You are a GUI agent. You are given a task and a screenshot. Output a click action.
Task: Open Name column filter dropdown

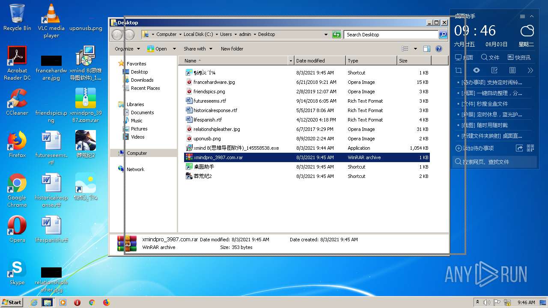291,61
